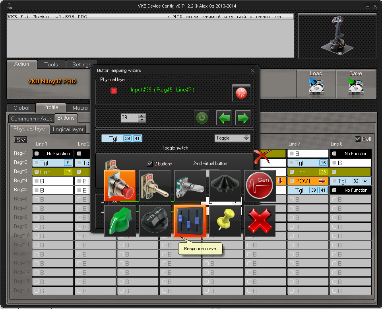Select the red push button function icon
The image size is (382, 309).
120,186
